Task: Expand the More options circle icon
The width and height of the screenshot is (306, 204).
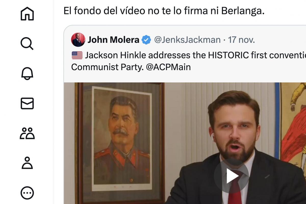Action: 27,193
